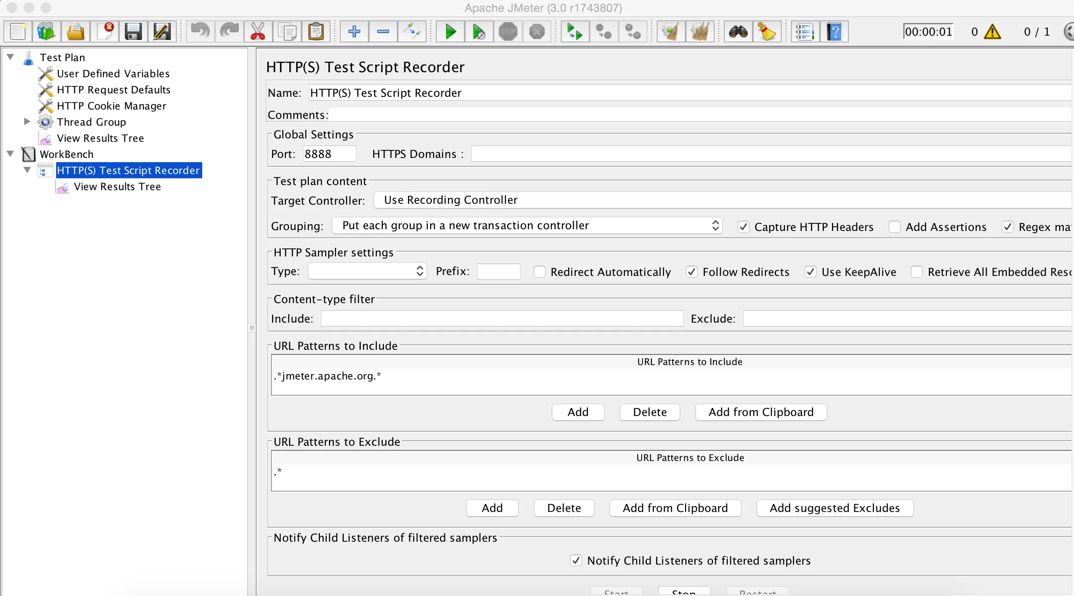Tick Redirect Automatically checkbox
Viewport: 1074px width, 596px height.
pos(539,272)
